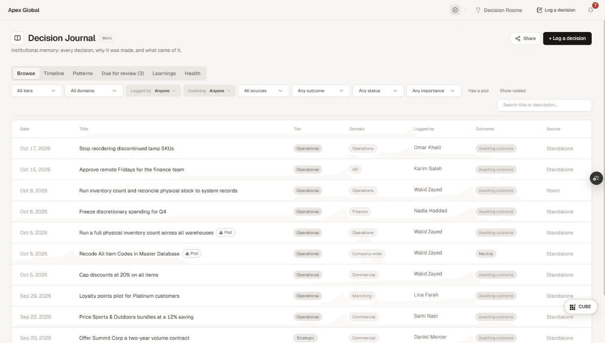
Task: Click the Outcome column header
Action: click(485, 129)
